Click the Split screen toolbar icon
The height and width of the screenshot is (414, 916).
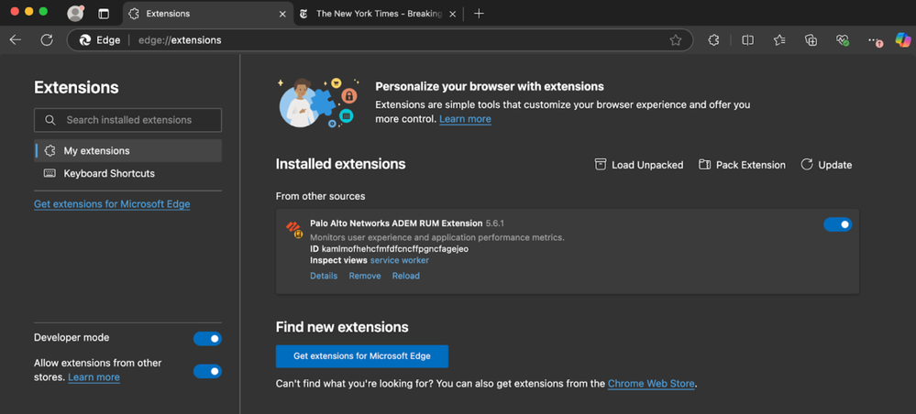(747, 40)
